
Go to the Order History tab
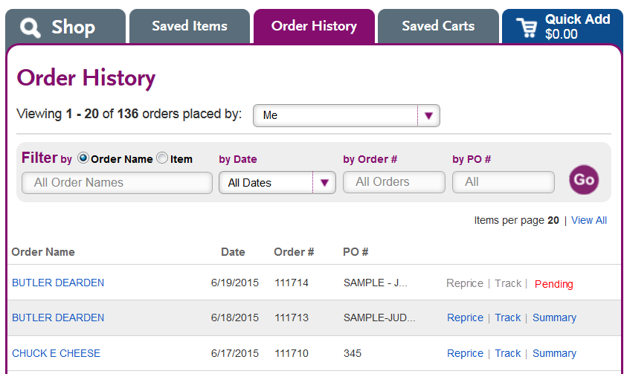pyautogui.click(x=314, y=26)
